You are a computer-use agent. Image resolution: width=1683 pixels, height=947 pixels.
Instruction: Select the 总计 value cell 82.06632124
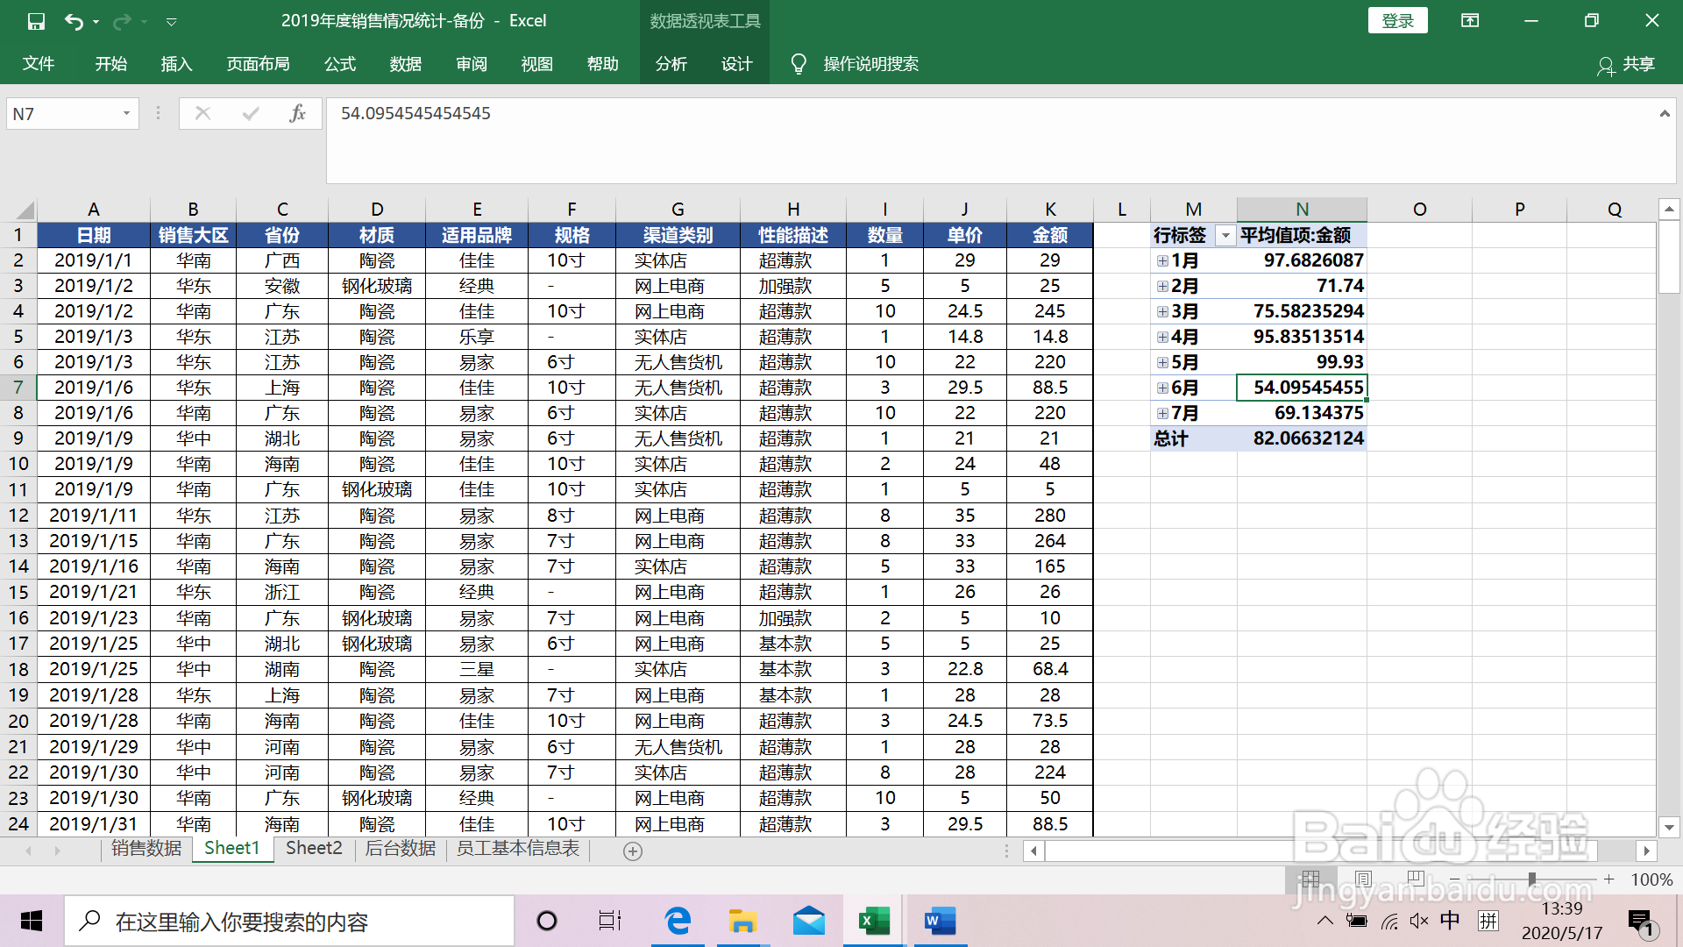[x=1302, y=438]
